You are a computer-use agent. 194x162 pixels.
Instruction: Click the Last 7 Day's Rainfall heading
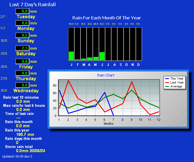pos(32,4)
